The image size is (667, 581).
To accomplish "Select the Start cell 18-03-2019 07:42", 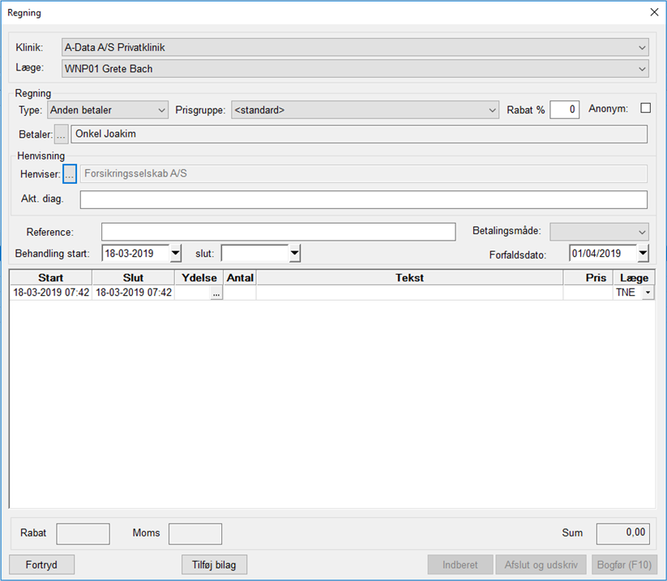I will pyautogui.click(x=51, y=293).
